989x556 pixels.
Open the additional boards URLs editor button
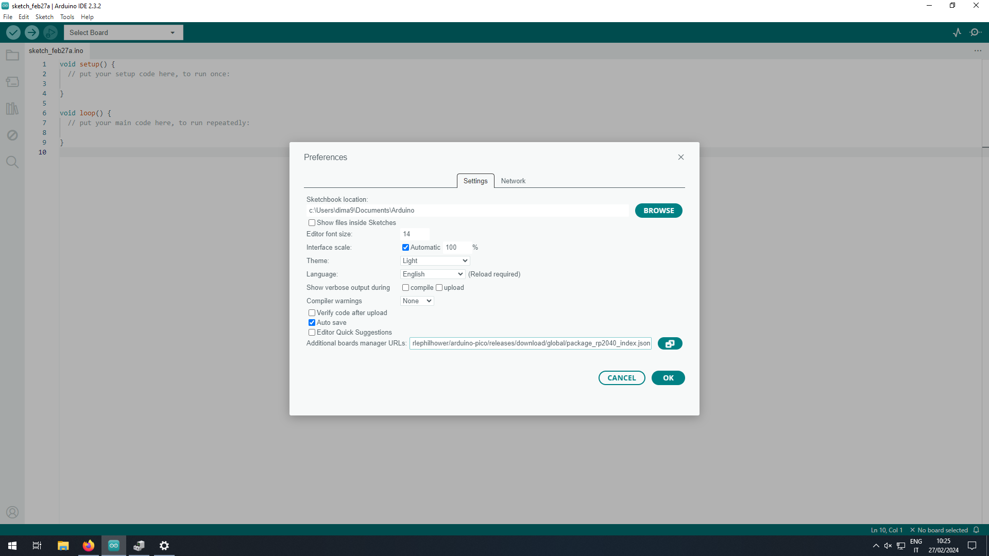pos(670,343)
